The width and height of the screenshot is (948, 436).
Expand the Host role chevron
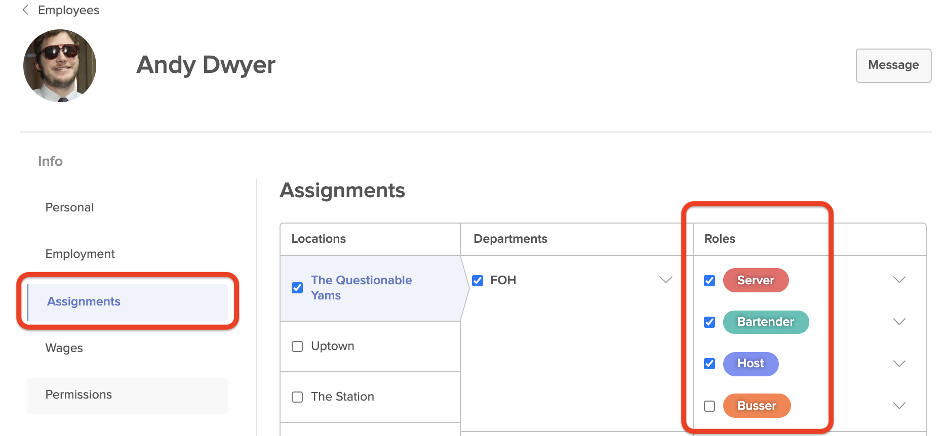click(x=899, y=364)
